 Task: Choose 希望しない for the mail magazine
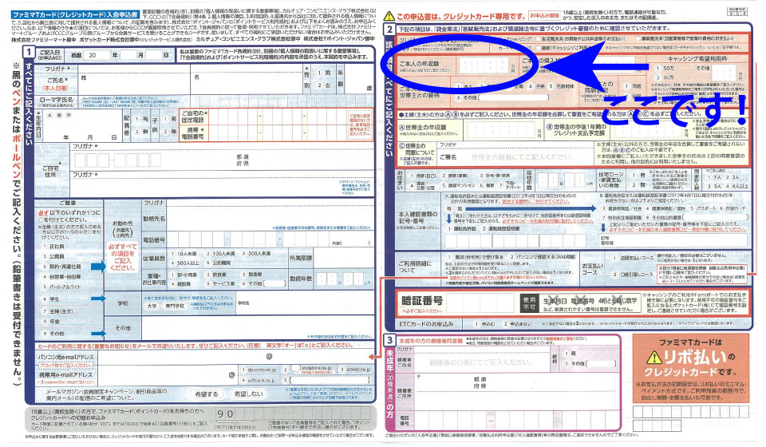tap(248, 394)
